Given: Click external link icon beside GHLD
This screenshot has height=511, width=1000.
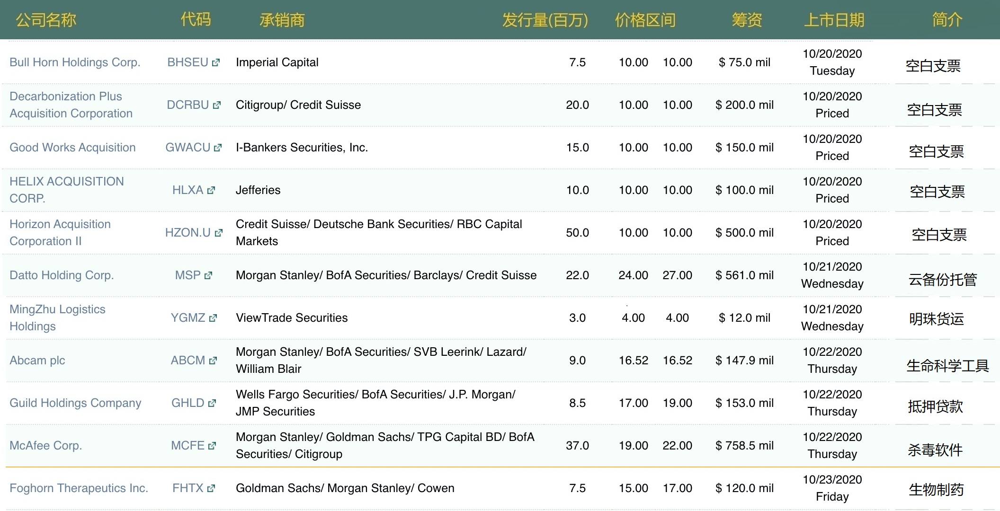Looking at the screenshot, I should (x=212, y=403).
